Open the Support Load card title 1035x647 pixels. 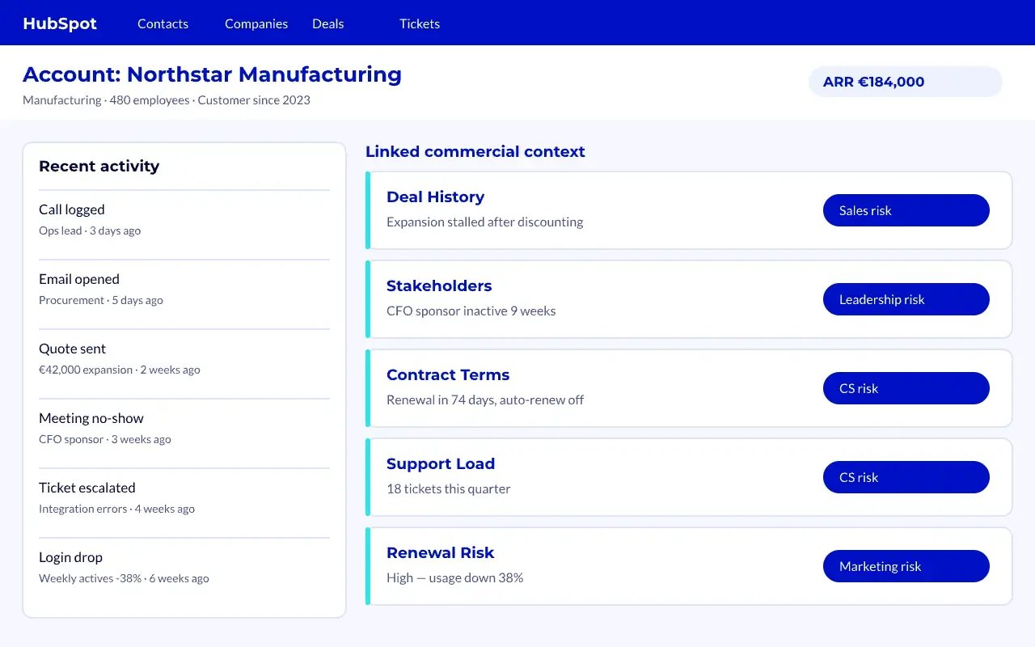[441, 463]
